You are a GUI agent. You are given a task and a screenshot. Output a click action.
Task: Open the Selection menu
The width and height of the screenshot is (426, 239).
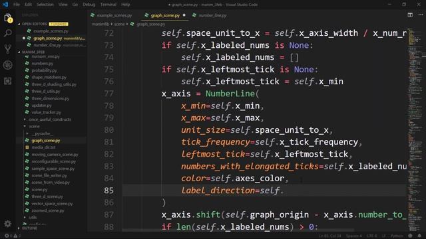click(45, 5)
